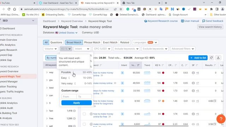
Task: Click info icon next to Very easy
Action: (75, 83)
